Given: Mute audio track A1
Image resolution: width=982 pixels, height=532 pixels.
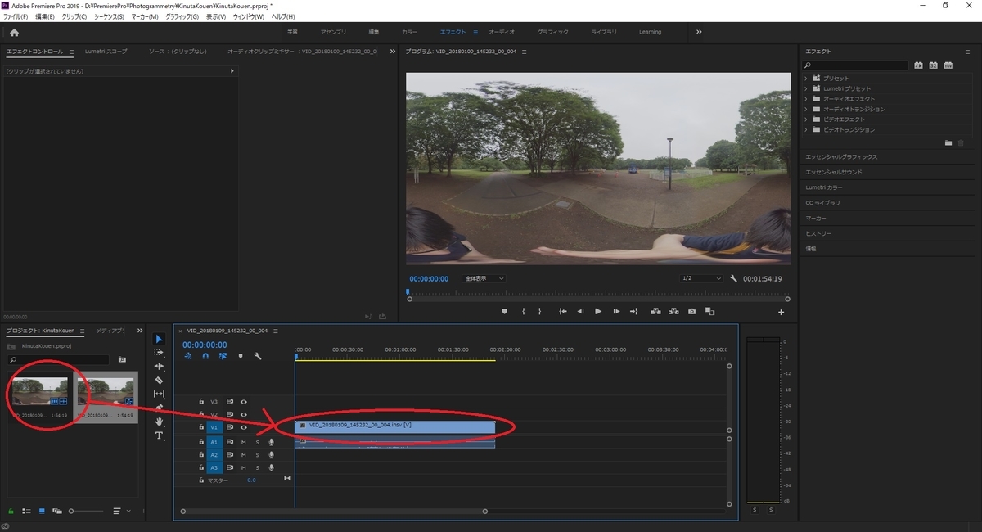Looking at the screenshot, I should [x=243, y=442].
